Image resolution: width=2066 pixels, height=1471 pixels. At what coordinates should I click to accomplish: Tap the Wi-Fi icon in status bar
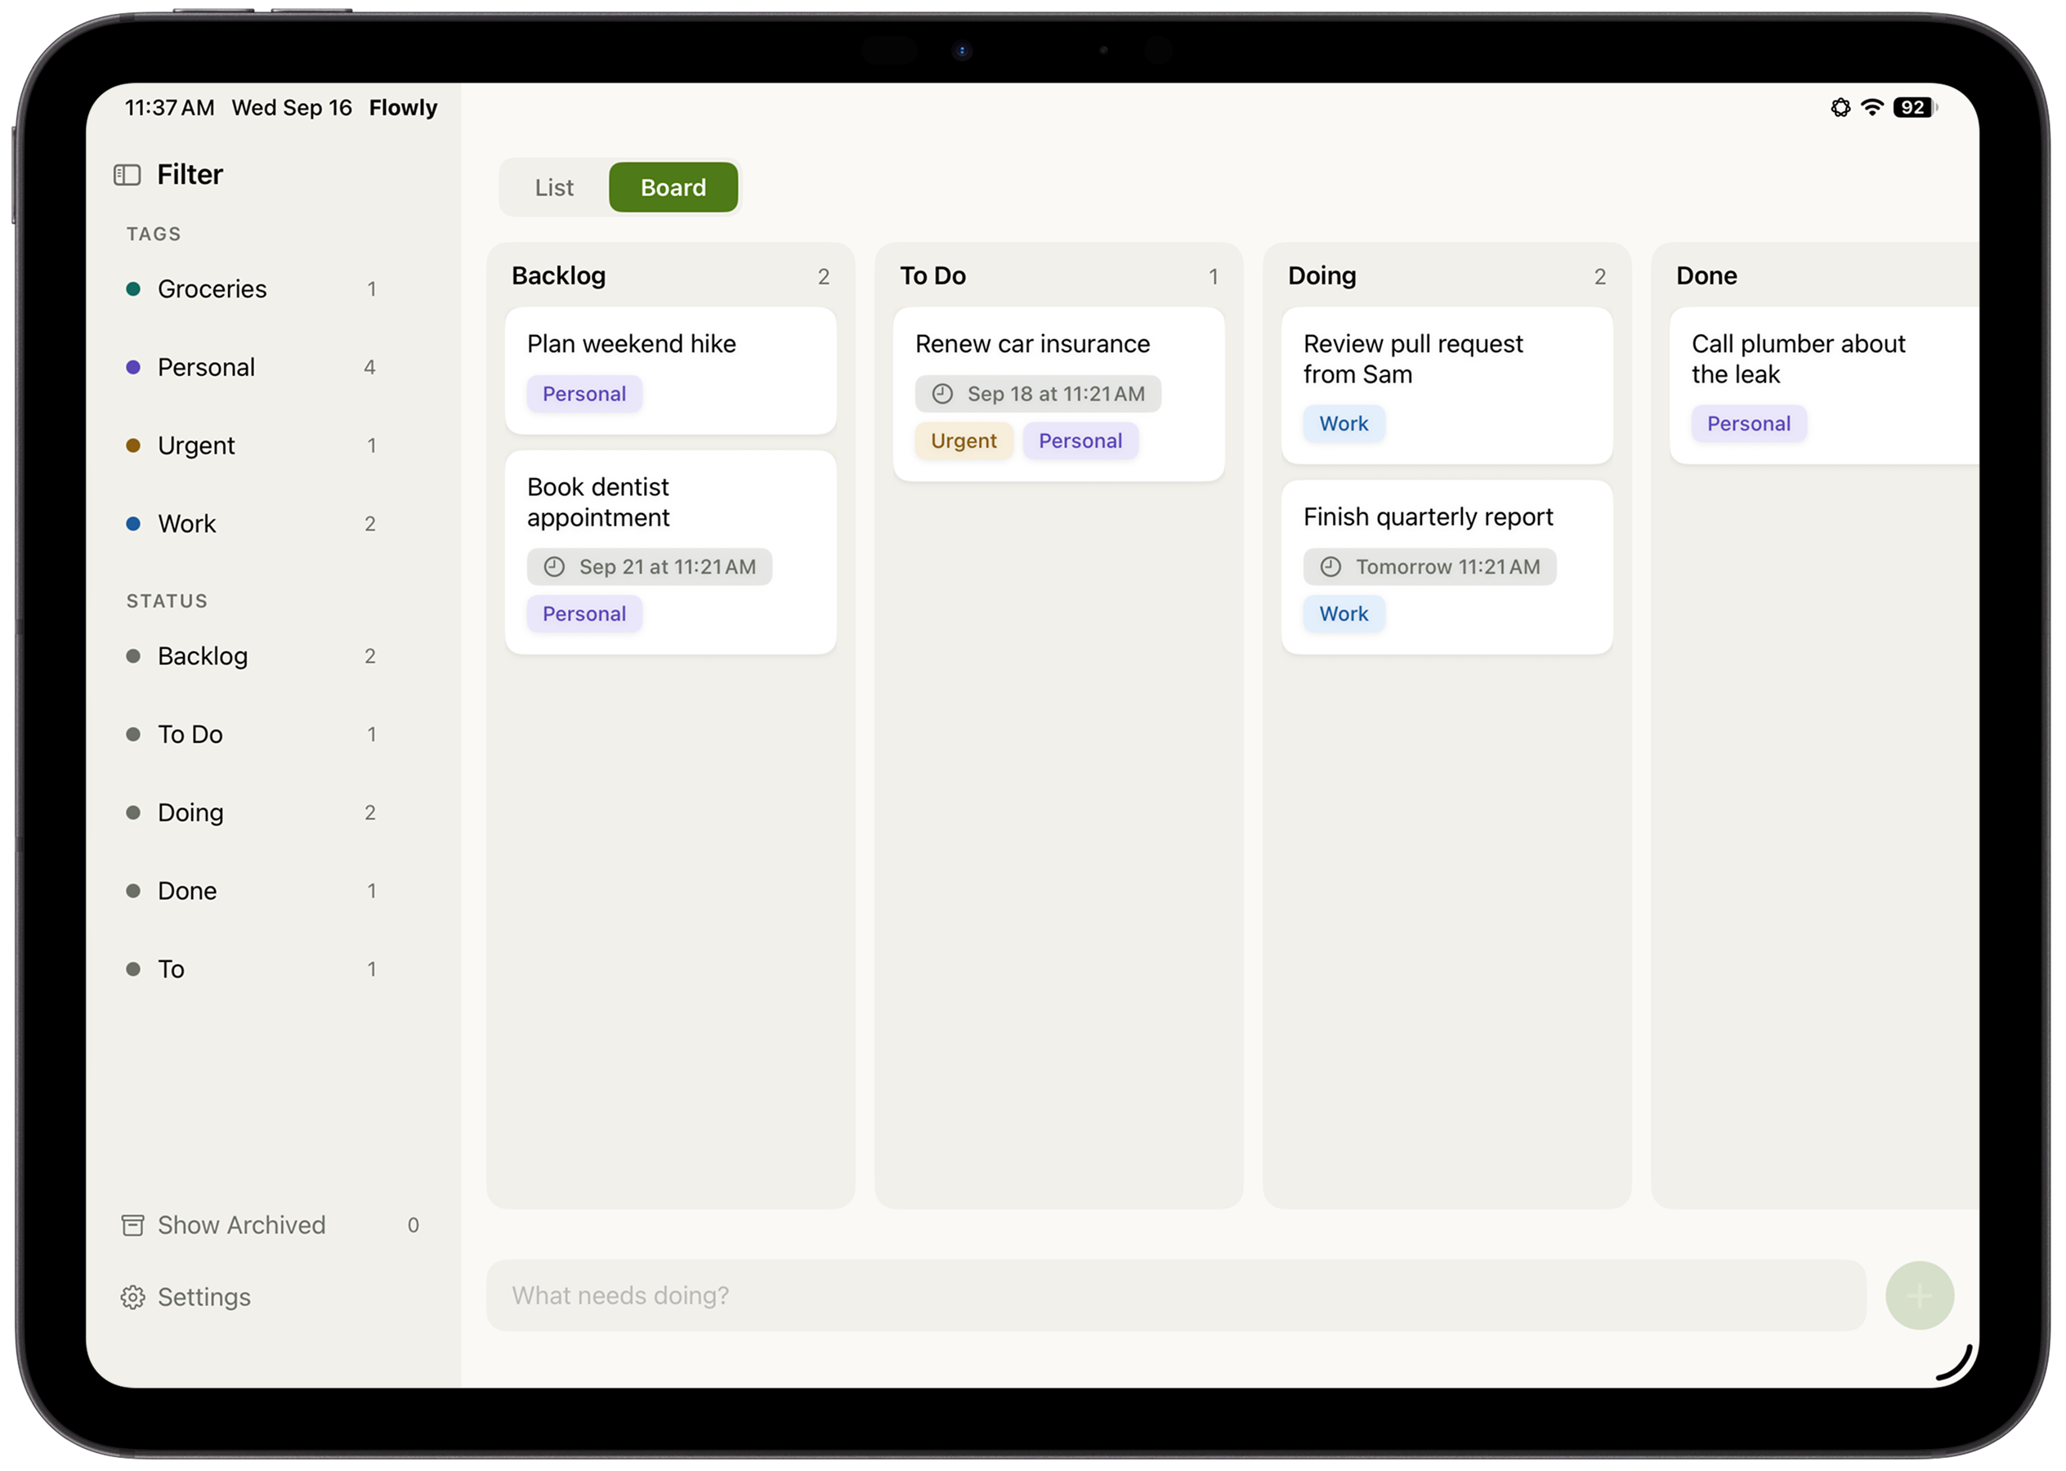coord(1871,108)
